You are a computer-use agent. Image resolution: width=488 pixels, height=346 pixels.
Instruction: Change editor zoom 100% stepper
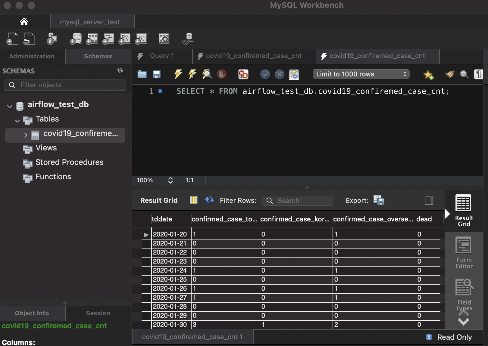point(170,180)
